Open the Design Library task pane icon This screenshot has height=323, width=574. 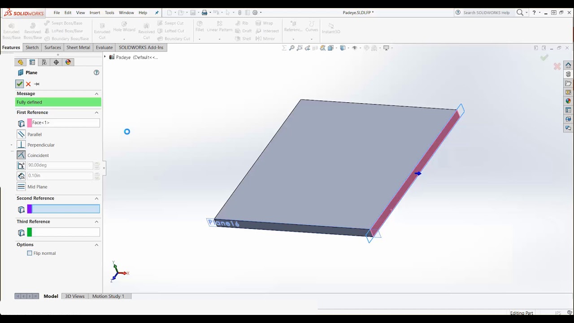(x=568, y=74)
